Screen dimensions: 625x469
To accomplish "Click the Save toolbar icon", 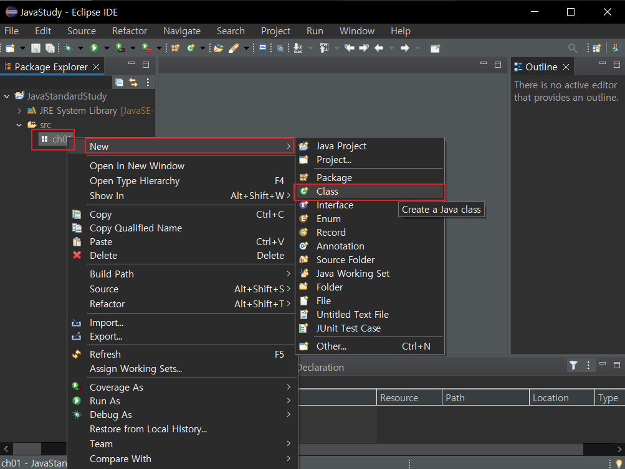I will tap(36, 48).
